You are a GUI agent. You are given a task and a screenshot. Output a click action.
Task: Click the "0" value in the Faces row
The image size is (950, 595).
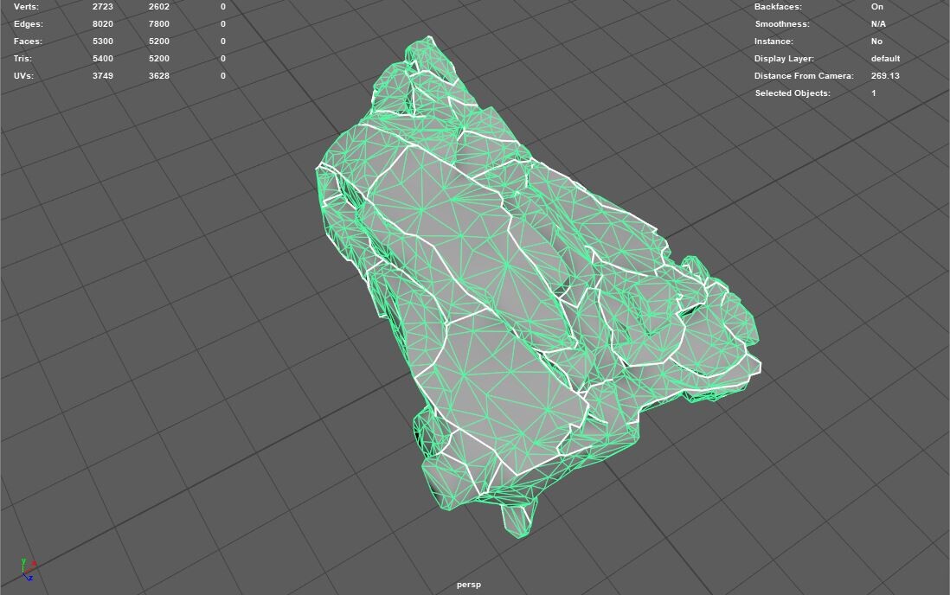(223, 42)
